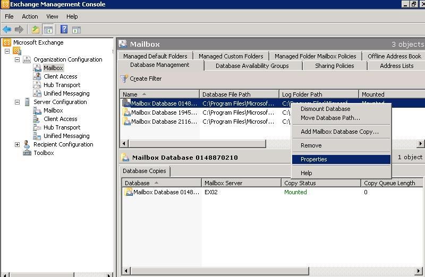
Task: Open the File menu
Action: coord(9,16)
